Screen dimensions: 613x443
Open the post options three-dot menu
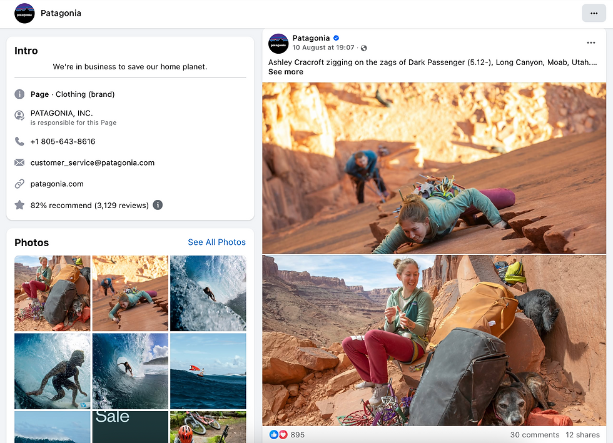tap(590, 42)
